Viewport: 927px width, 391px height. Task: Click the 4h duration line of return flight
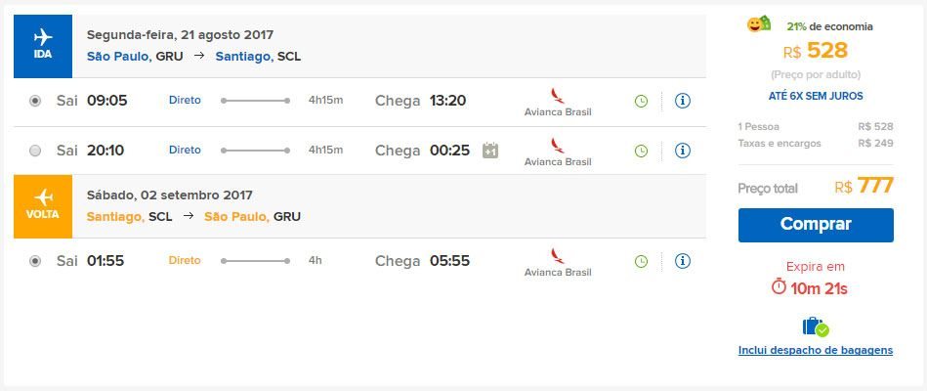pos(256,261)
